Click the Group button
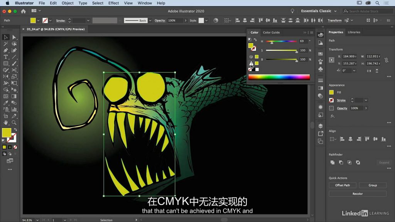The image size is (395, 222). click(x=373, y=185)
